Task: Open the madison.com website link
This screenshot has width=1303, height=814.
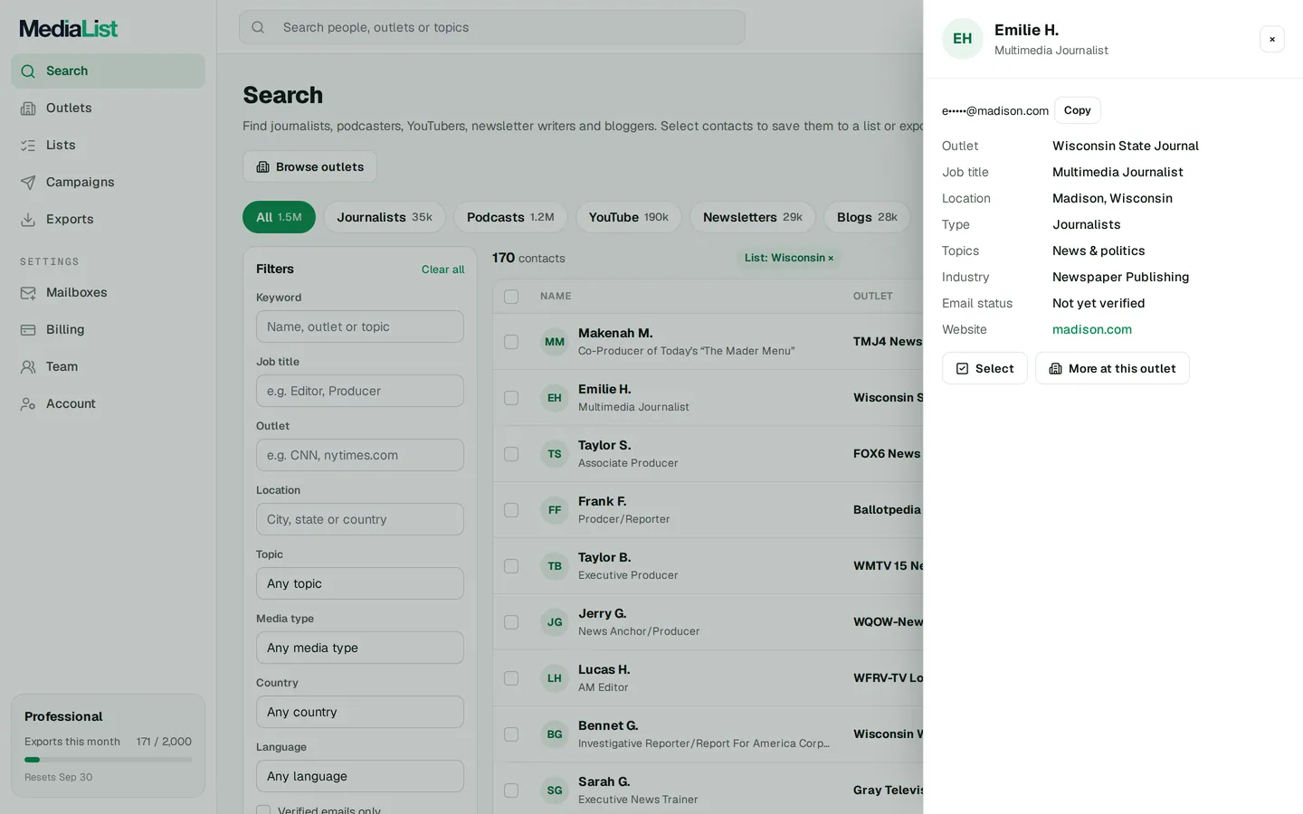Action: pos(1091,329)
